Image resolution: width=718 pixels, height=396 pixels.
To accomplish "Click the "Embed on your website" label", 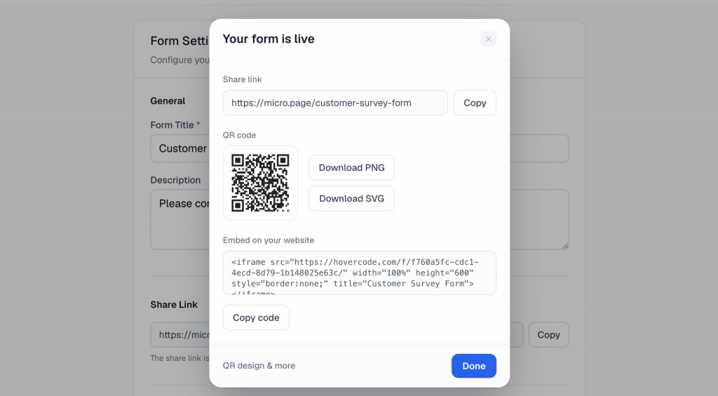I will (269, 240).
